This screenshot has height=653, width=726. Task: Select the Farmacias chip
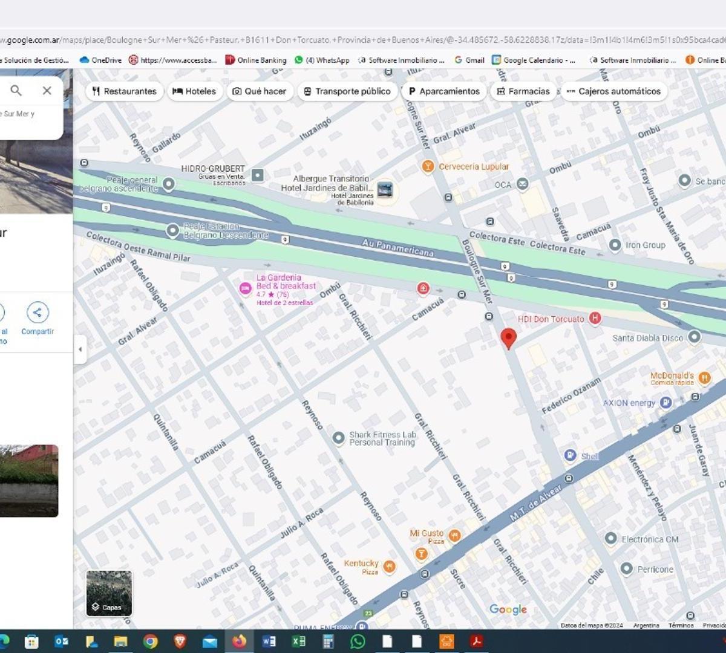click(x=523, y=91)
